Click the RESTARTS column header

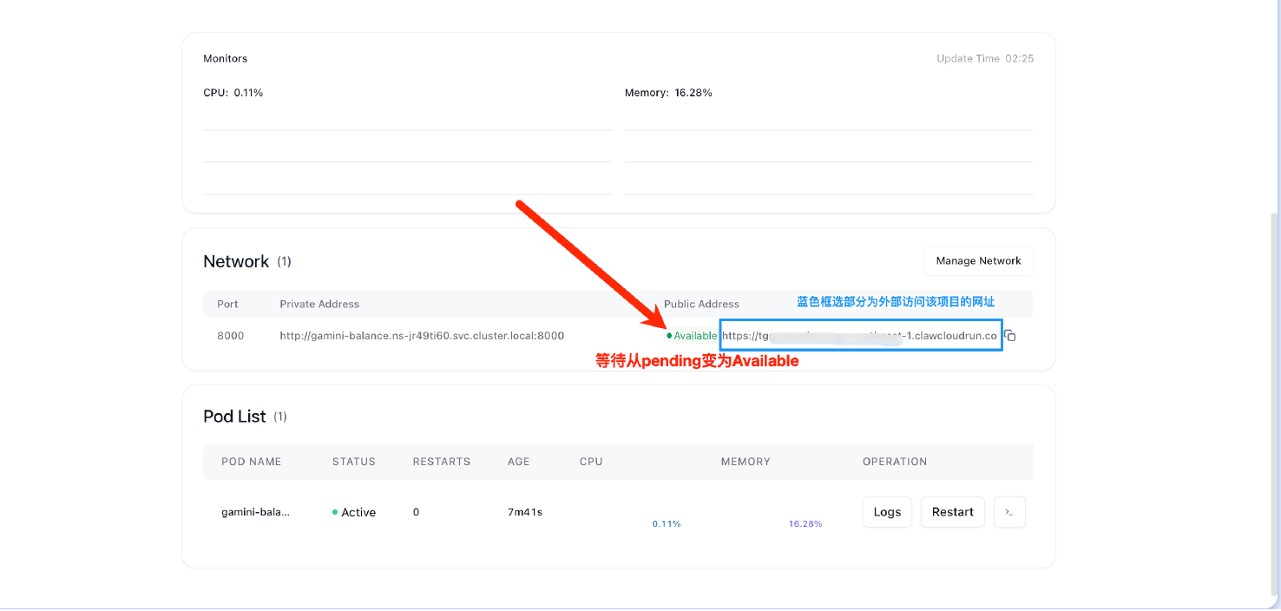click(442, 462)
